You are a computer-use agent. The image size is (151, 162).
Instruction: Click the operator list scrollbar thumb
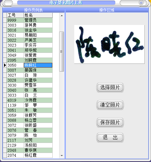point(61,52)
